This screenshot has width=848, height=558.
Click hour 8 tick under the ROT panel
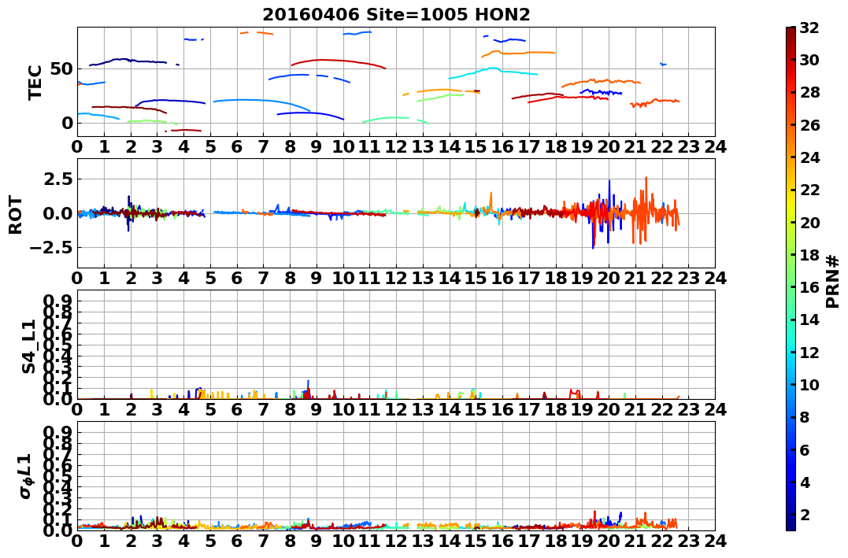(291, 278)
